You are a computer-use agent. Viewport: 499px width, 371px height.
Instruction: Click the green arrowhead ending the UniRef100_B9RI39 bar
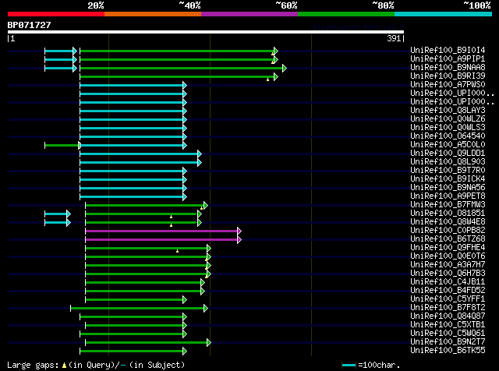(x=276, y=76)
